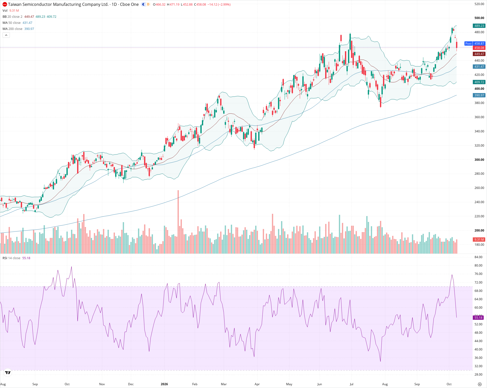487x388 pixels.
Task: Click the 431.47 MA 50 price label
Action: tap(479, 66)
